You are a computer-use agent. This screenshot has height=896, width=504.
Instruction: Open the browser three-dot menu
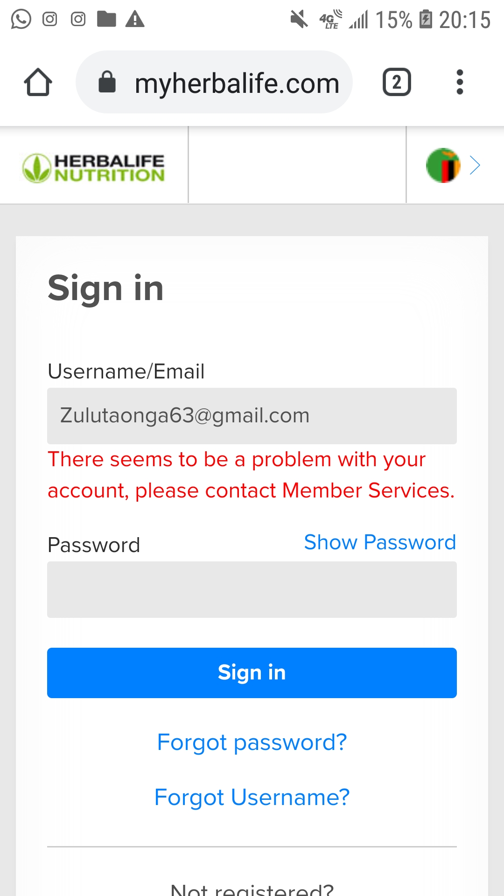pyautogui.click(x=460, y=83)
